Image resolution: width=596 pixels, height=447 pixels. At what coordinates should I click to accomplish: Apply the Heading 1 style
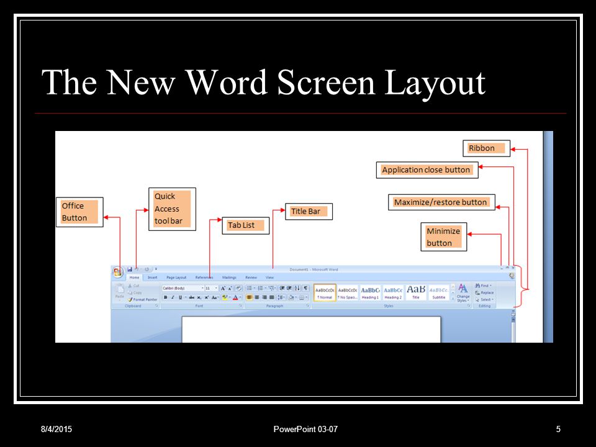[x=370, y=292]
